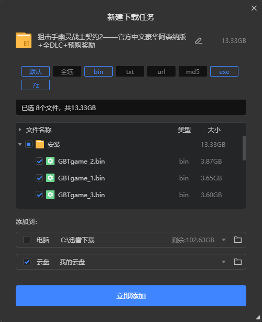The height and width of the screenshot is (322, 262).
Task: Click the GBTgame_2.bin file name
Action: (81, 162)
